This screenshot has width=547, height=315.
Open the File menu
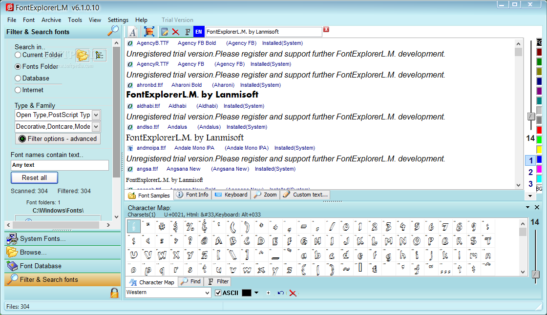[x=12, y=20]
